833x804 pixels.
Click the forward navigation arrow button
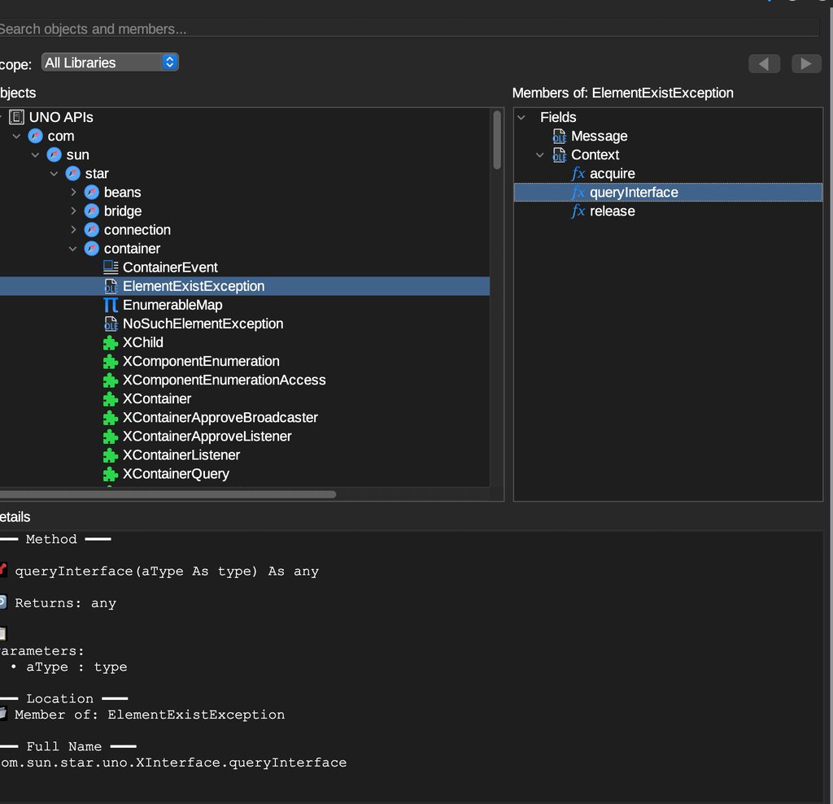coord(806,63)
